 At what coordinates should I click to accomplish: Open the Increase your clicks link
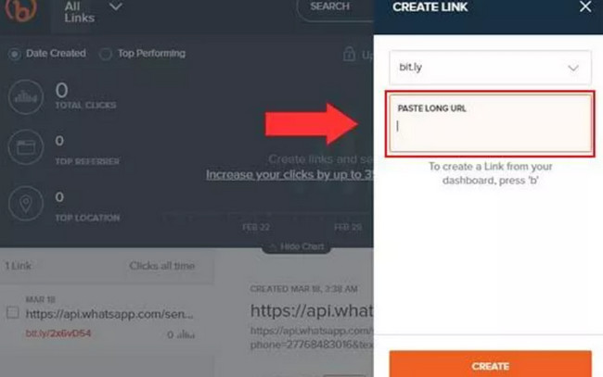(289, 175)
